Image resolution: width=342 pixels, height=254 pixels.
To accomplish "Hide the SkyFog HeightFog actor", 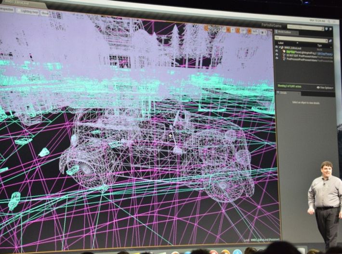I will 276,51.
